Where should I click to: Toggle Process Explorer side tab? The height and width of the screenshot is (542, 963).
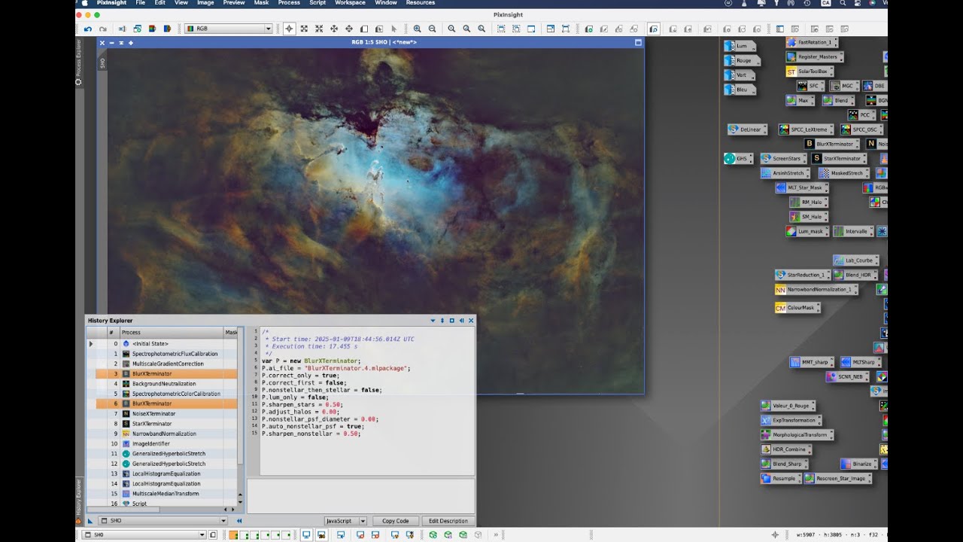coord(78,62)
